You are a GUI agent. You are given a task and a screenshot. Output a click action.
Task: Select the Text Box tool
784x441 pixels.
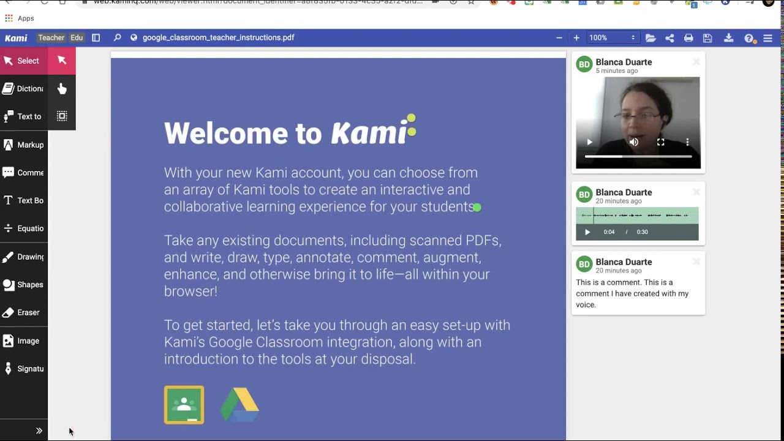[x=23, y=200]
